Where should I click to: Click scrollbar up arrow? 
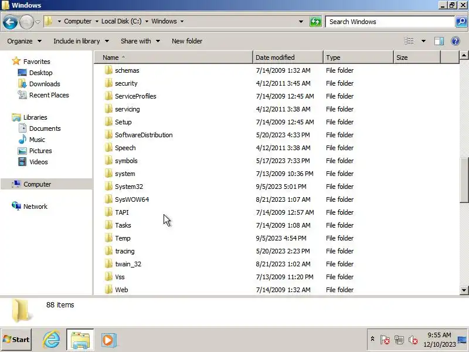pos(464,55)
